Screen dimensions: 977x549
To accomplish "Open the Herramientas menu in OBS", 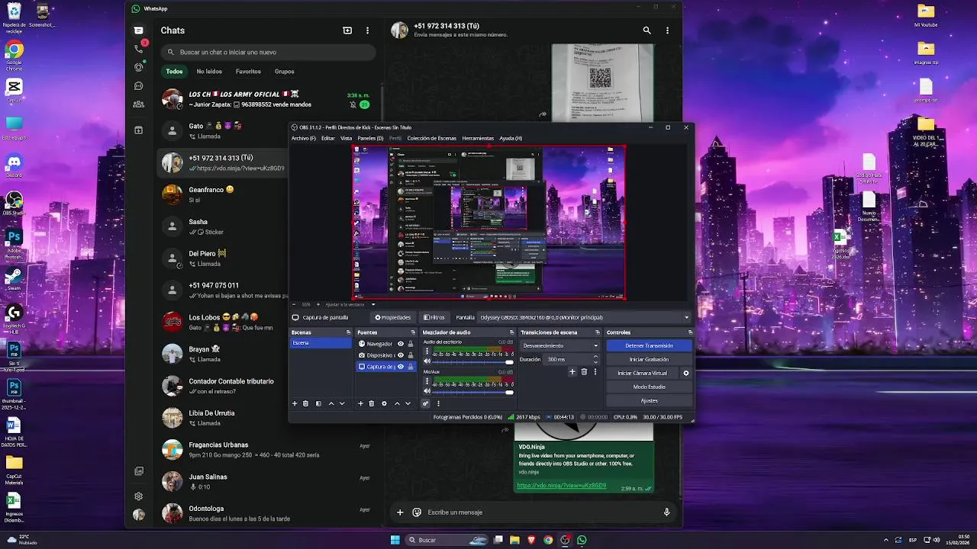I will pyautogui.click(x=478, y=138).
